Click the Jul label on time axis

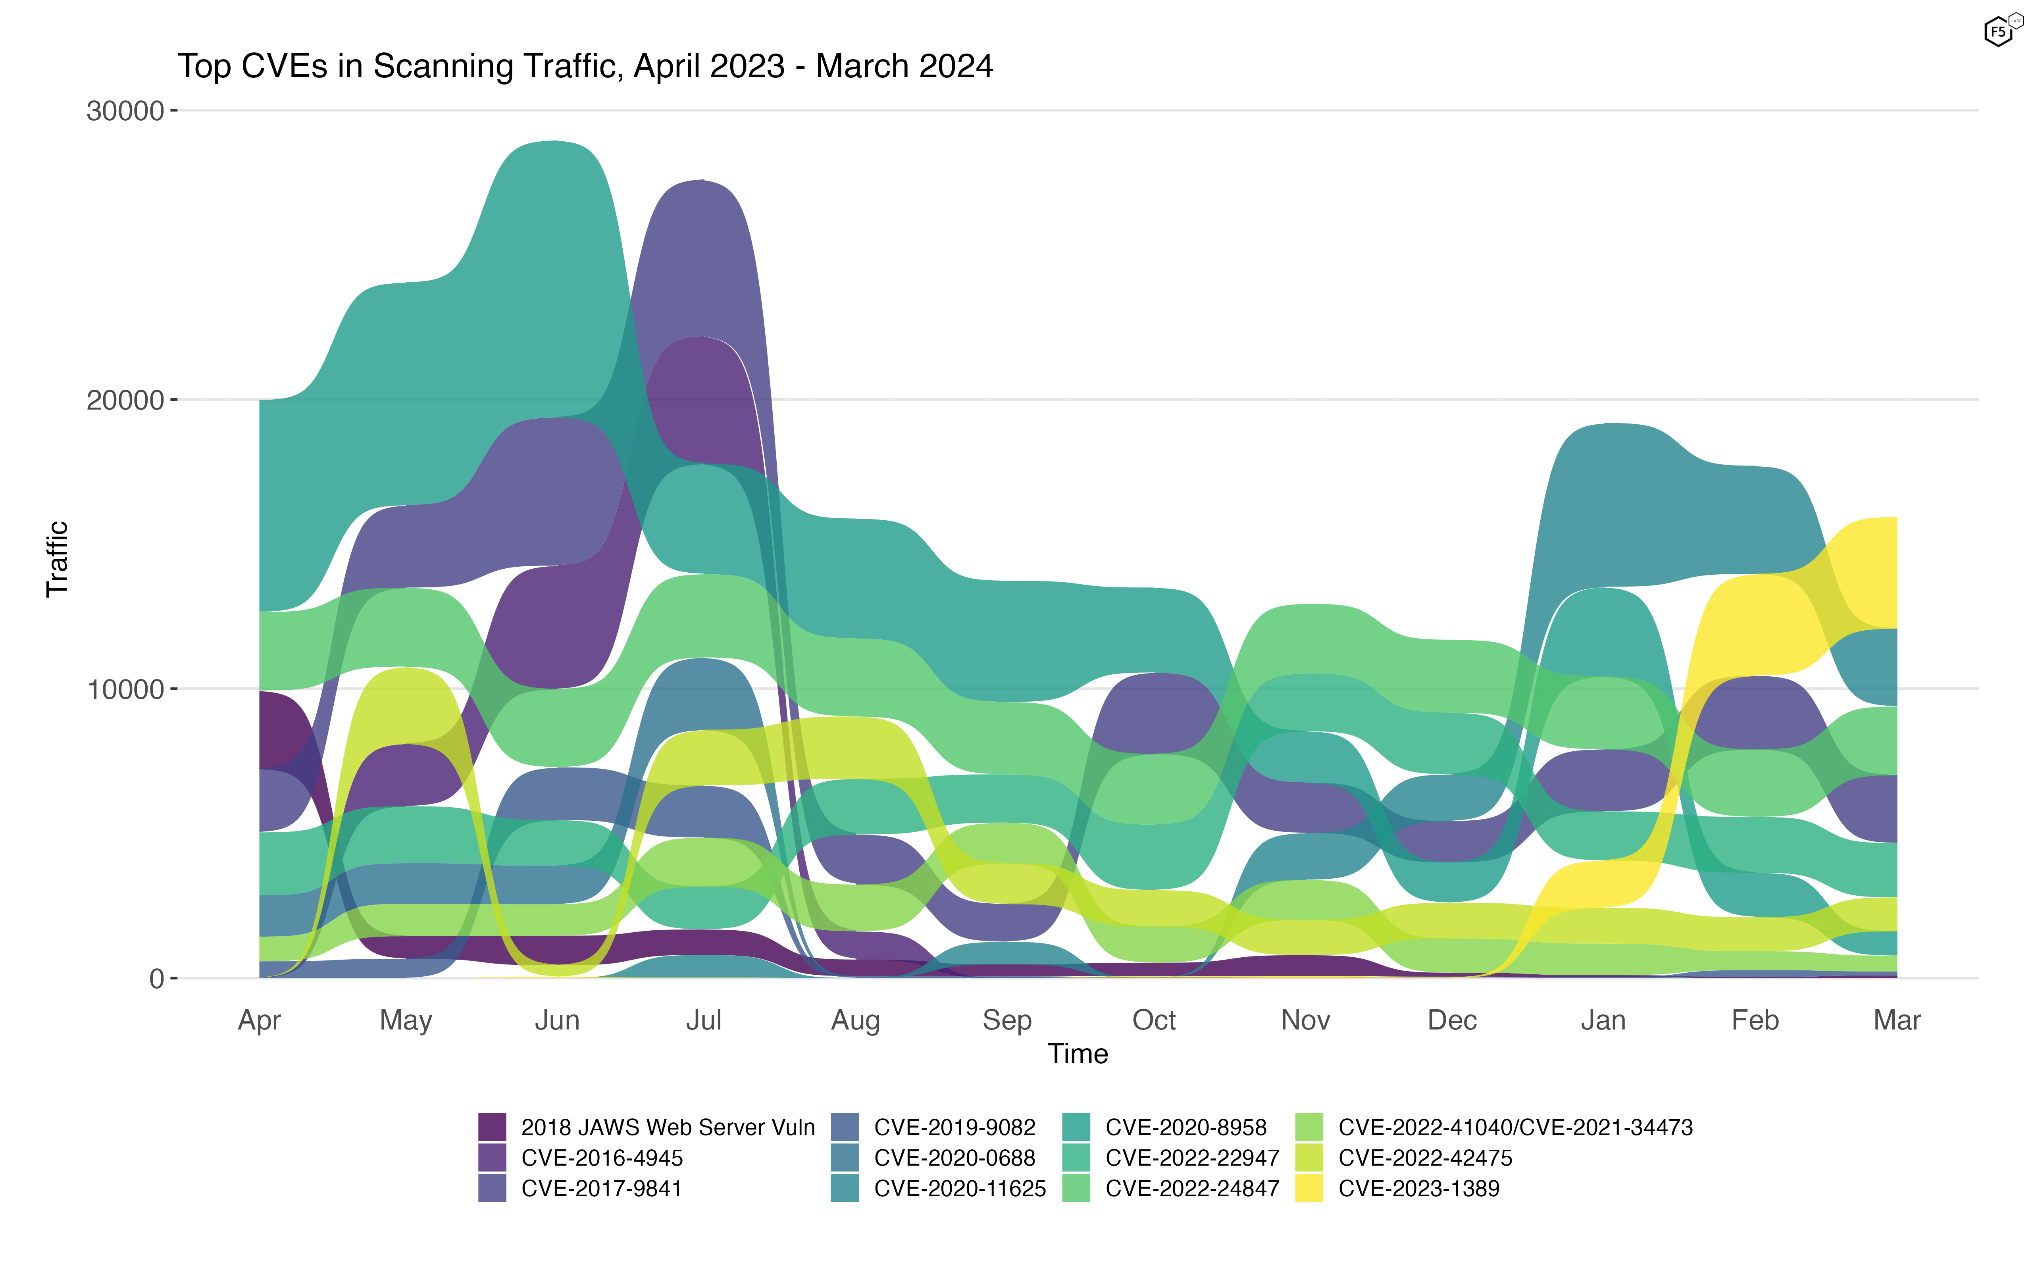[x=704, y=1020]
